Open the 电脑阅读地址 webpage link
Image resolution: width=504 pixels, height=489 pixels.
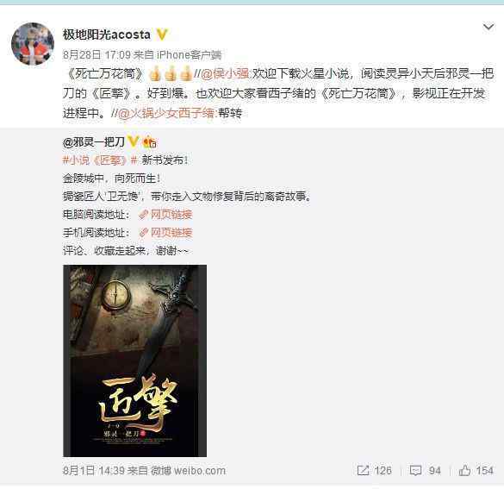171,214
